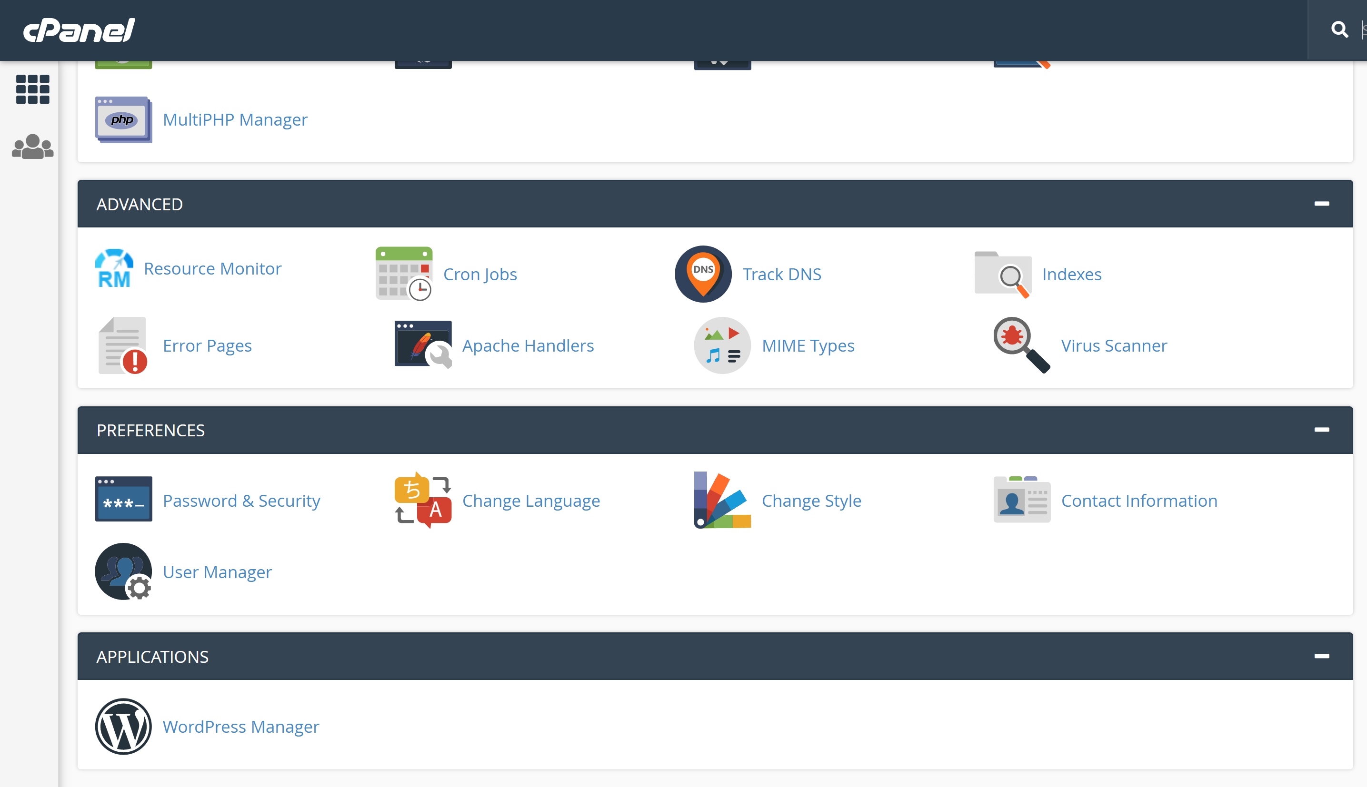Image resolution: width=1367 pixels, height=787 pixels.
Task: Click the Indexes folder magnifier icon
Action: pyautogui.click(x=1003, y=274)
